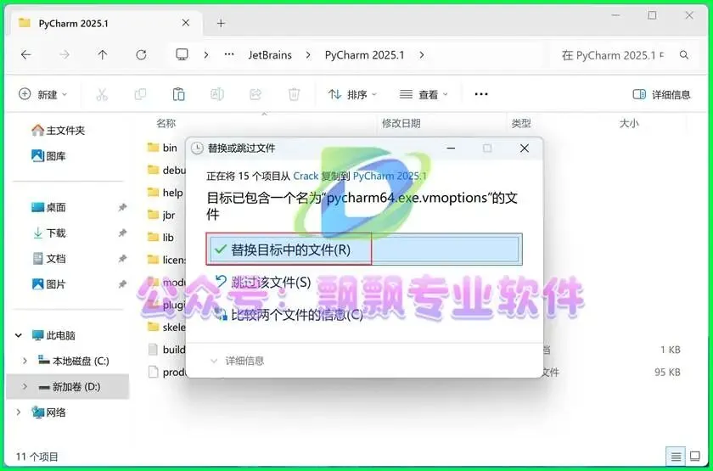Go up one folder level
Screen dimensions: 713x471
[103, 55]
